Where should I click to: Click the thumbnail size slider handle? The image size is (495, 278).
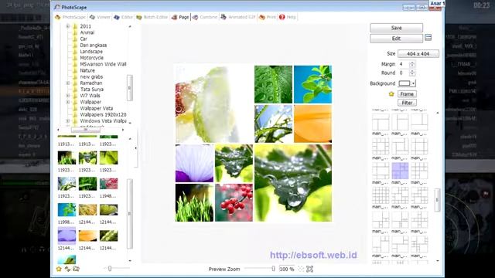tap(110, 269)
